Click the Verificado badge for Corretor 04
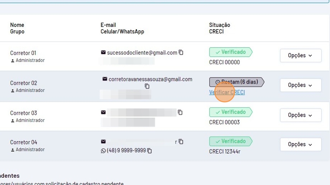The height and width of the screenshot is (185, 330). [230, 142]
